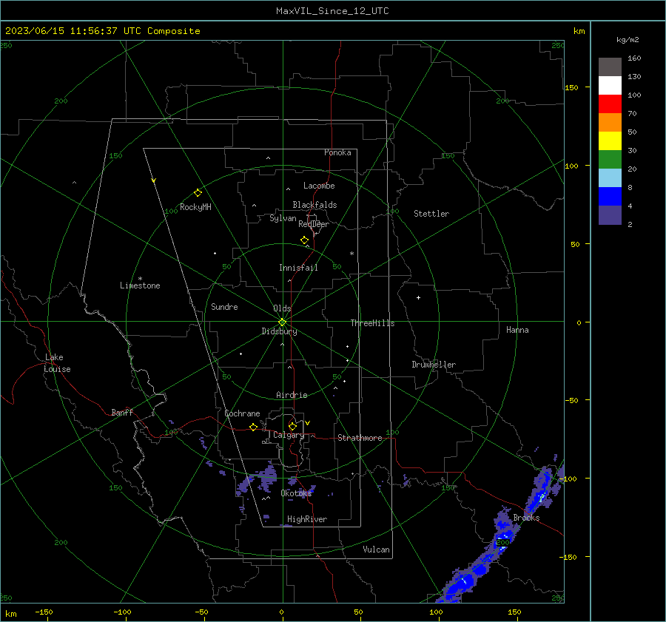Screen dimensions: 666x622
Task: Click the RockyMH label
Action: 195,207
